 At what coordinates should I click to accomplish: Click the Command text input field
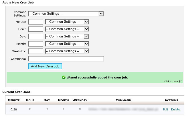66,59
